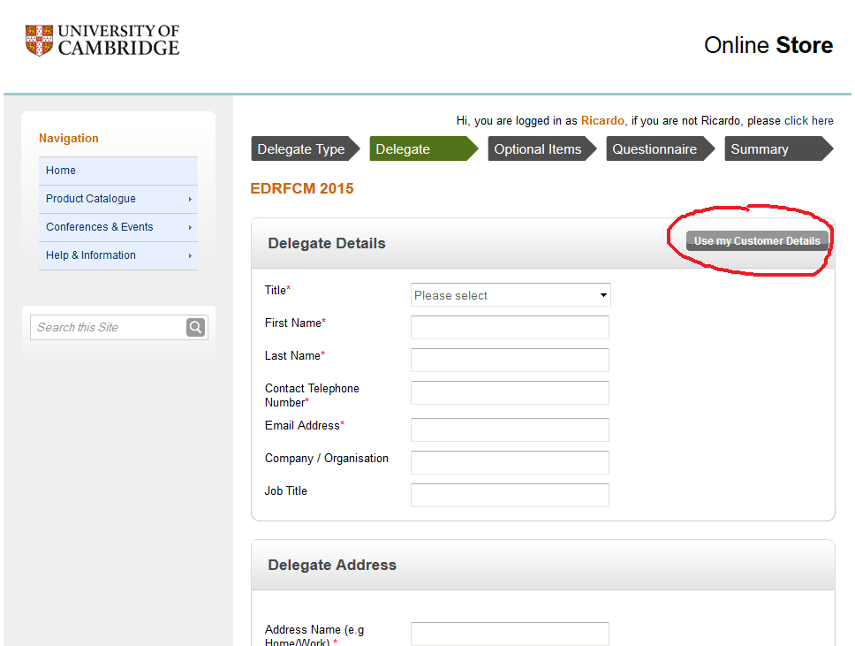855x646 pixels.
Task: Open the Product Catalogue menu item
Action: click(x=117, y=199)
